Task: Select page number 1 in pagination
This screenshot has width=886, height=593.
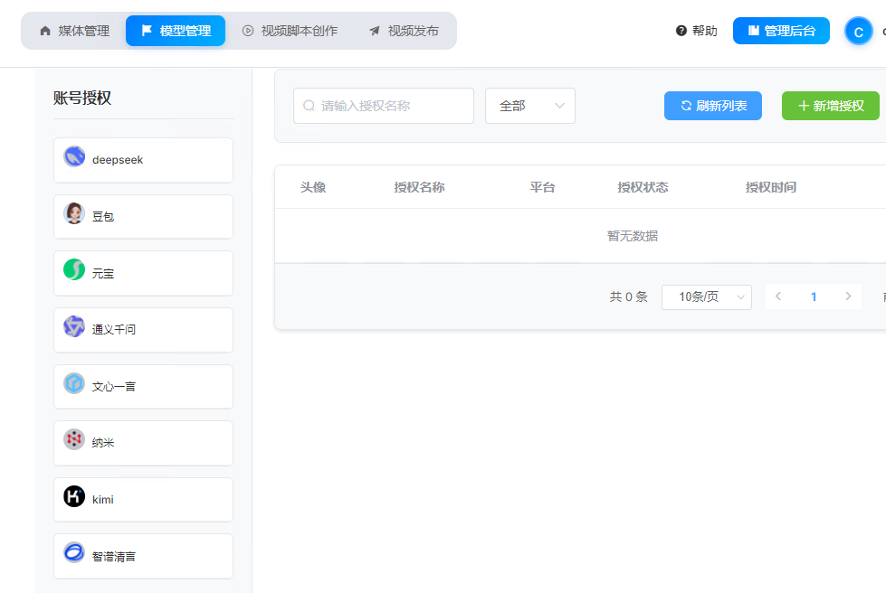Action: (x=814, y=296)
